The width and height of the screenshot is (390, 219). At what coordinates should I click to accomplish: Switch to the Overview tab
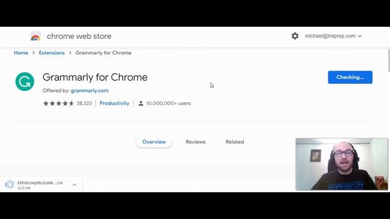click(x=154, y=142)
